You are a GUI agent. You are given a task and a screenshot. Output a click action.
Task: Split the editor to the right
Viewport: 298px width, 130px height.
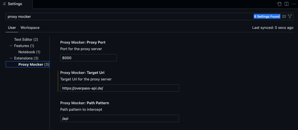pos(286,4)
